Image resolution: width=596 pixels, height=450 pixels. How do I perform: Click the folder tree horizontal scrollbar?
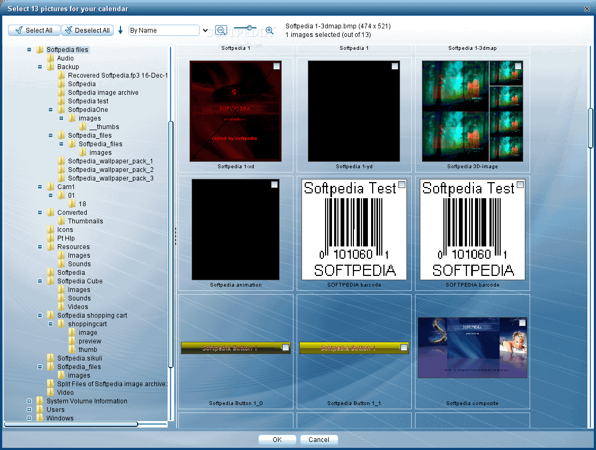coord(71,424)
